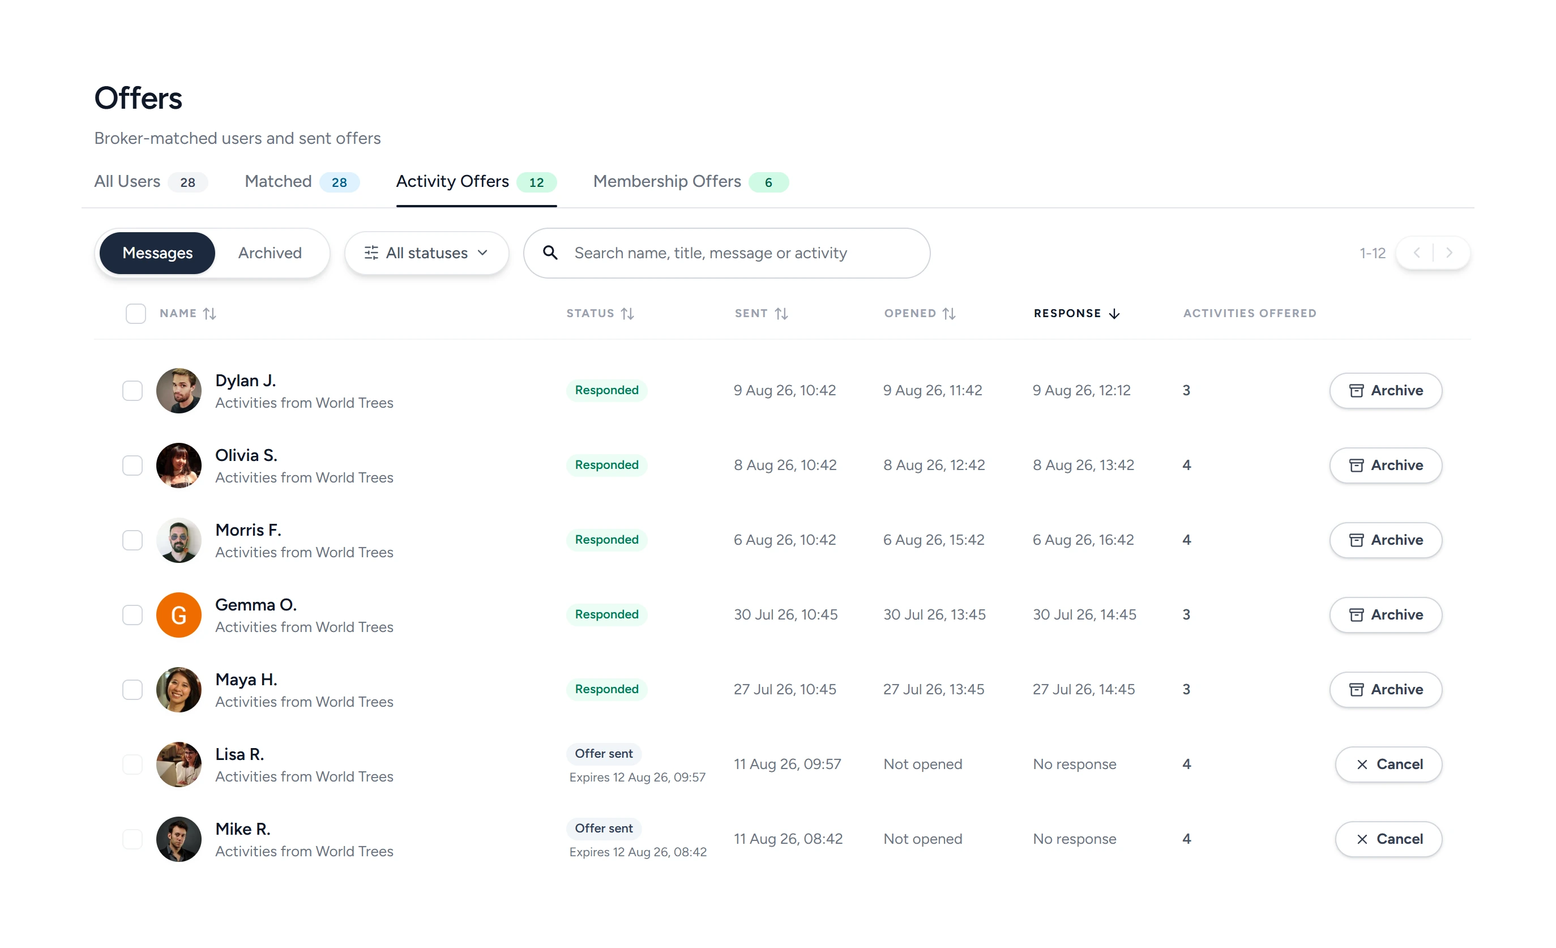This screenshot has width=1556, height=948.
Task: Go to previous page arrow
Action: tap(1417, 253)
